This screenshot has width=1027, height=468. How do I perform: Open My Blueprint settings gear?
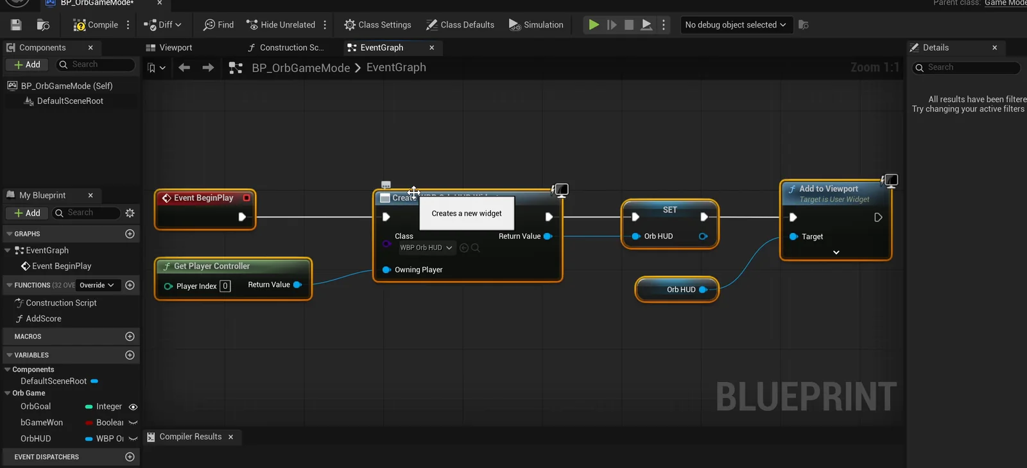click(x=130, y=213)
